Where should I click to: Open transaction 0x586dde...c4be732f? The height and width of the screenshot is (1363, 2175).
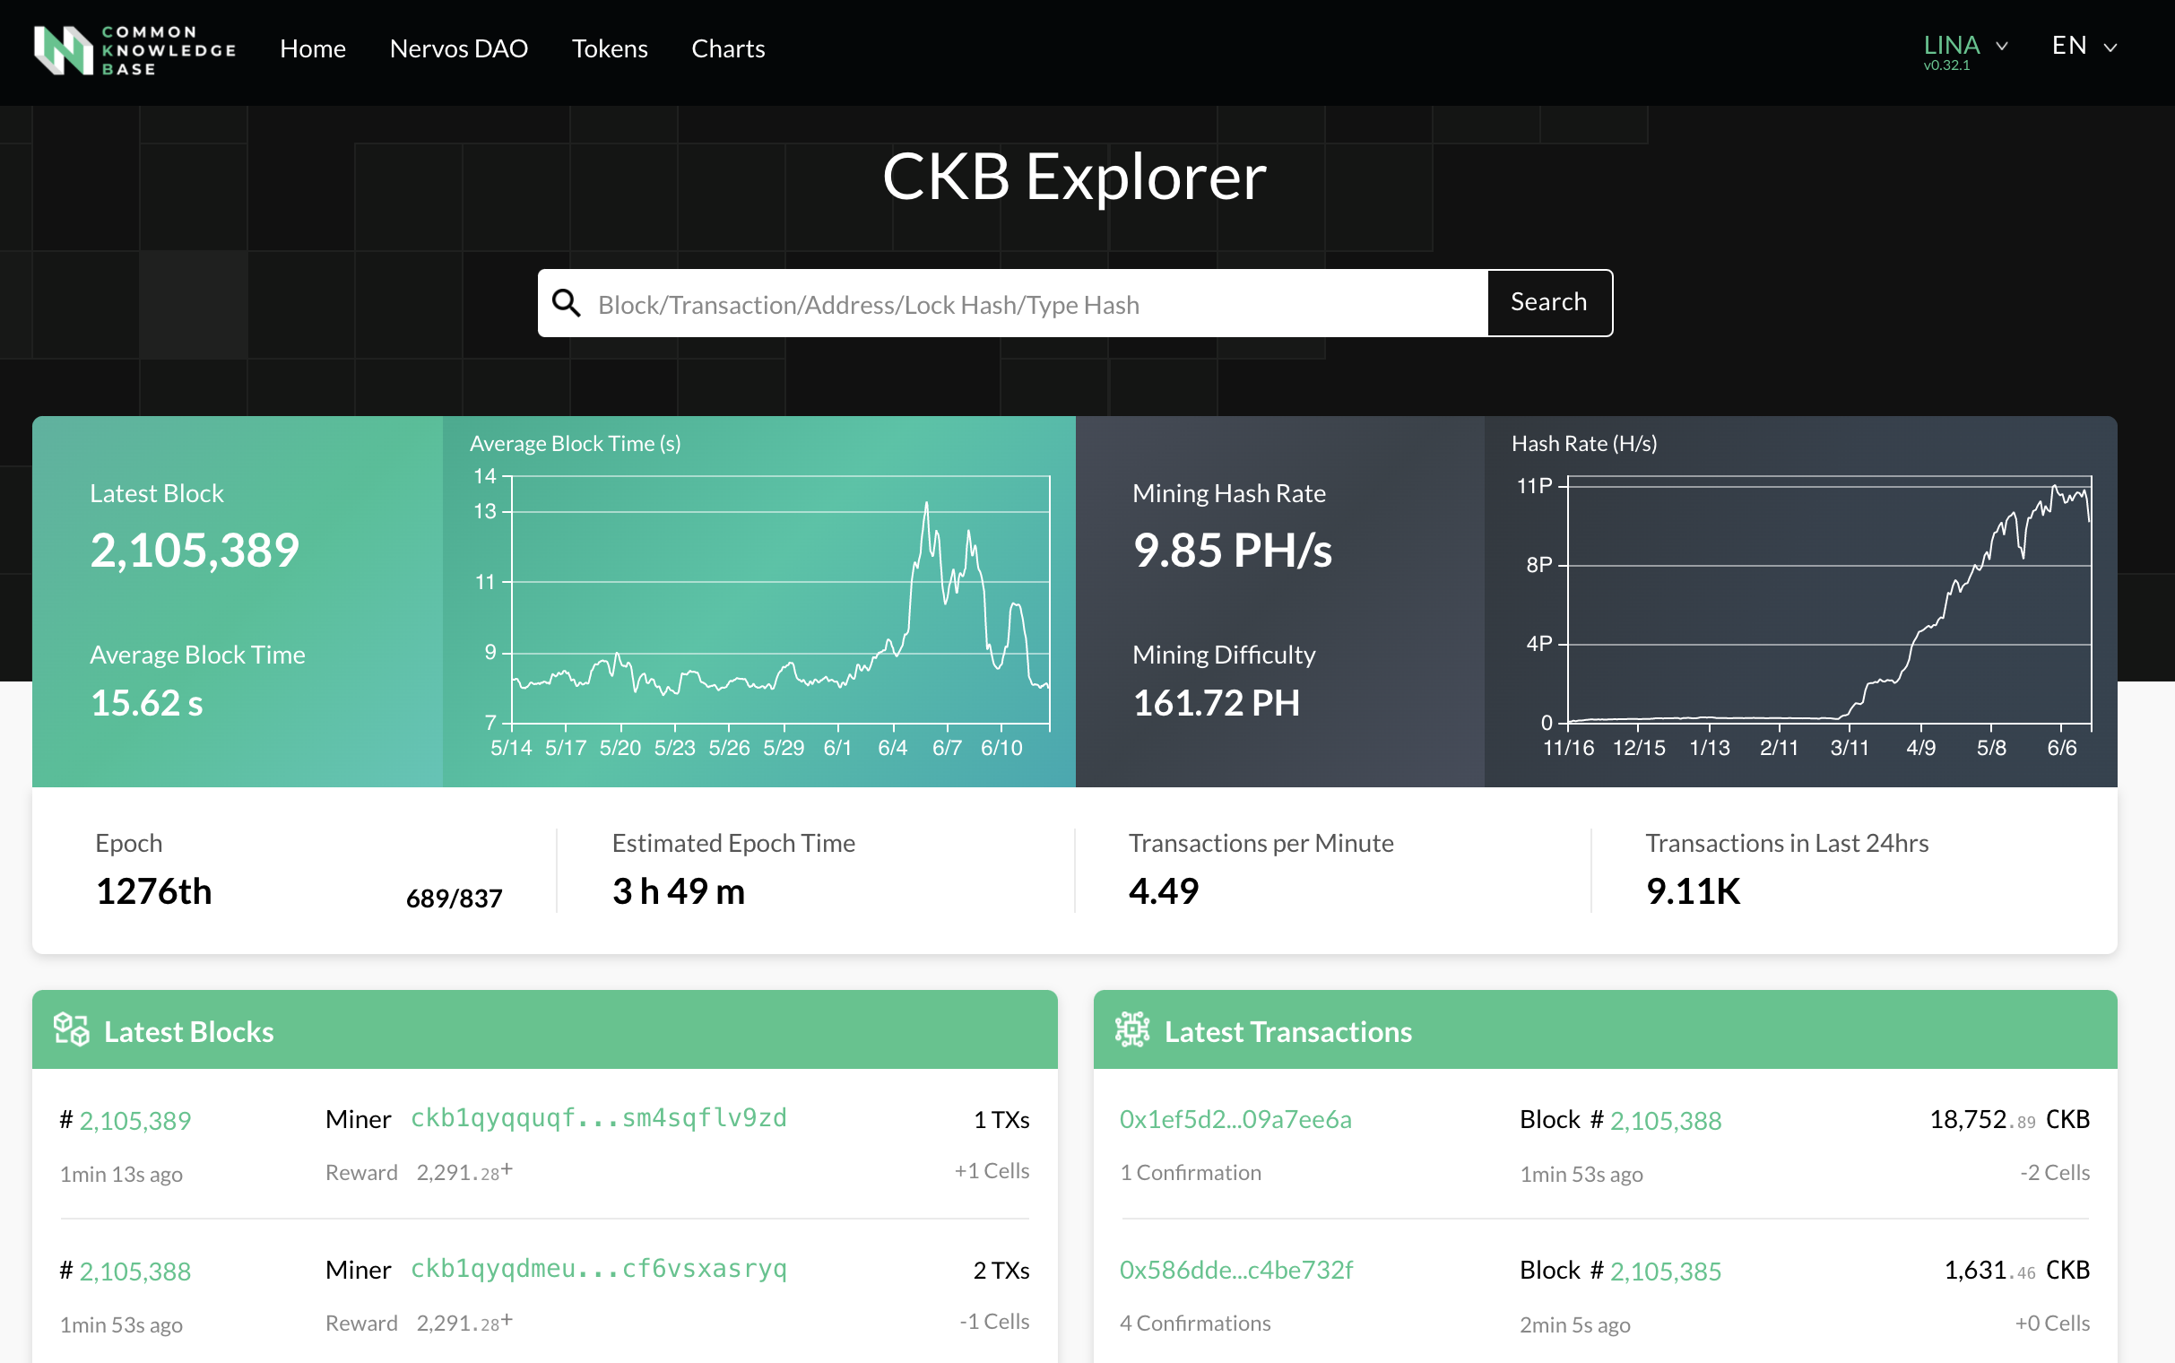(x=1236, y=1269)
